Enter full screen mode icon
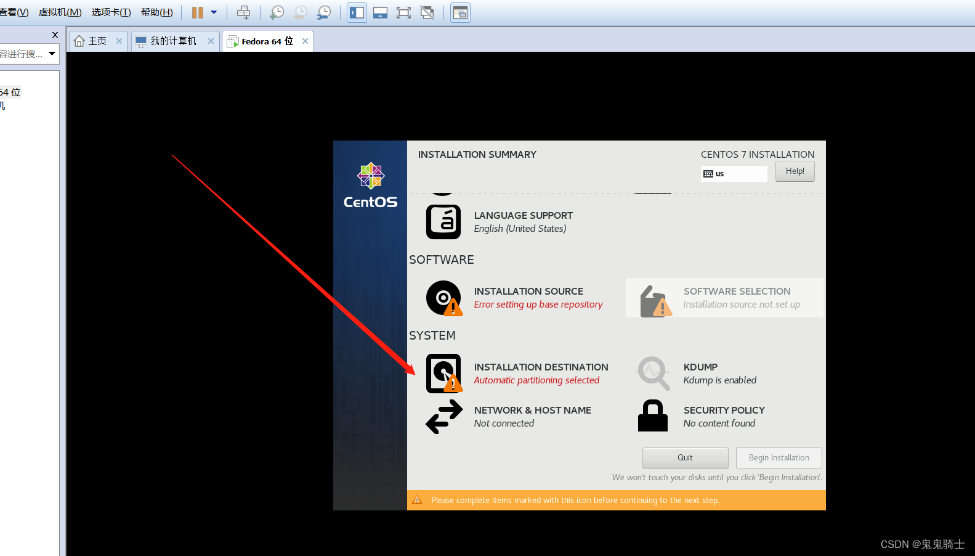The width and height of the screenshot is (975, 556). click(x=403, y=12)
